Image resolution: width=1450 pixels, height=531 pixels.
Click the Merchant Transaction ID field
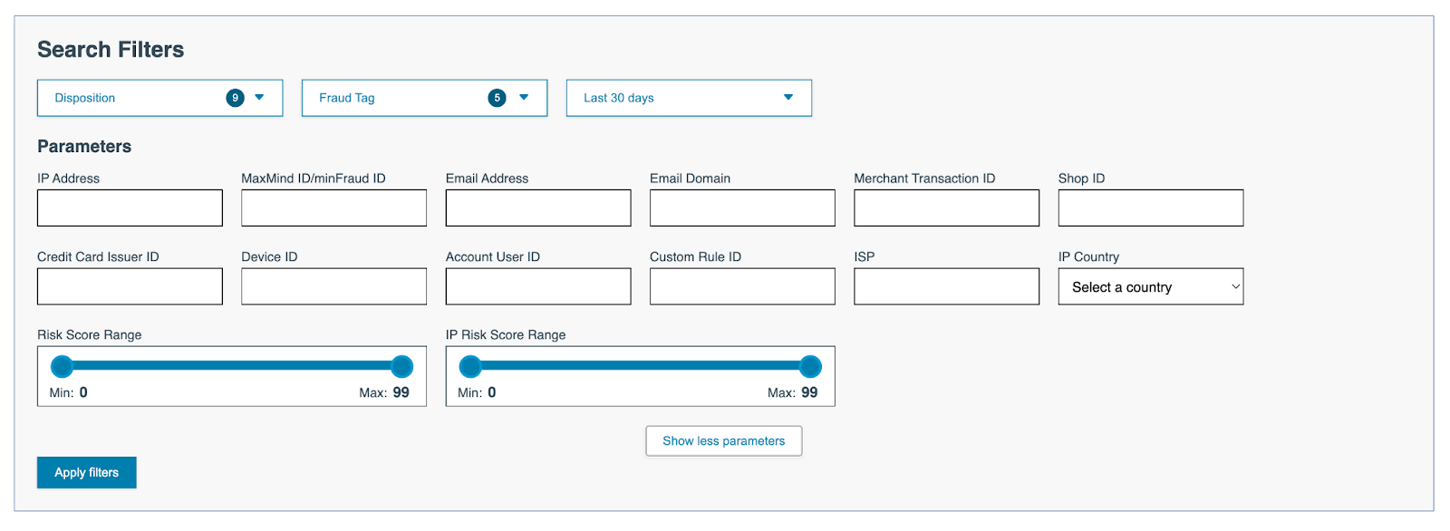click(946, 208)
